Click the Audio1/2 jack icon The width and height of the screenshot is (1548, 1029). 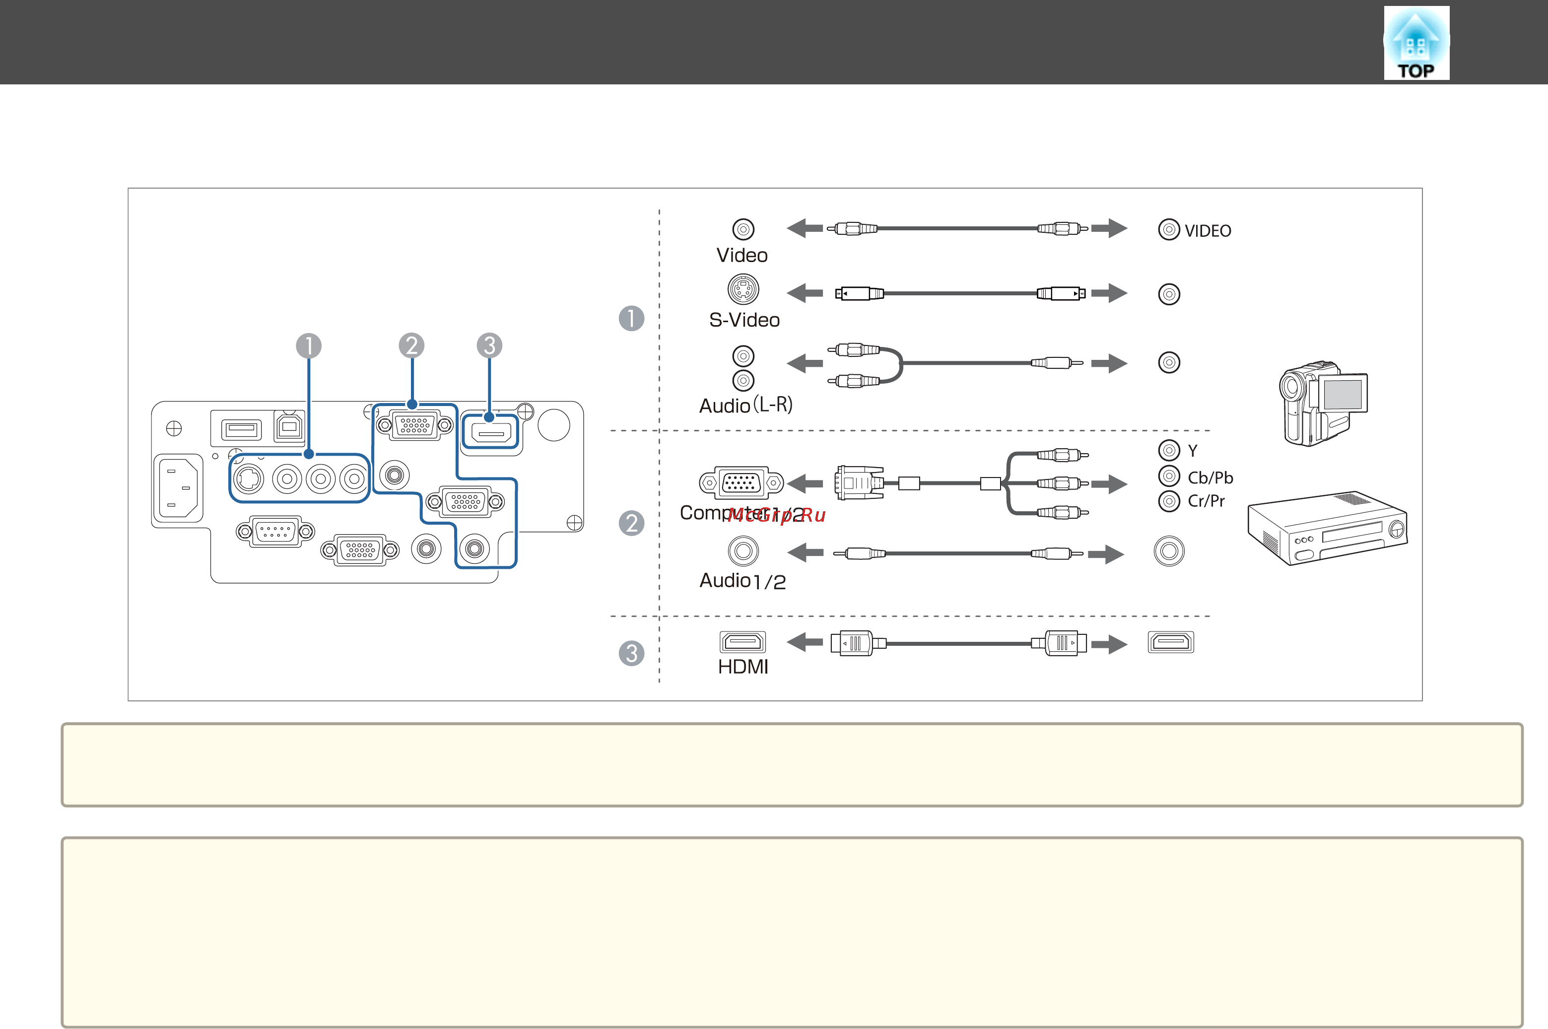[743, 551]
